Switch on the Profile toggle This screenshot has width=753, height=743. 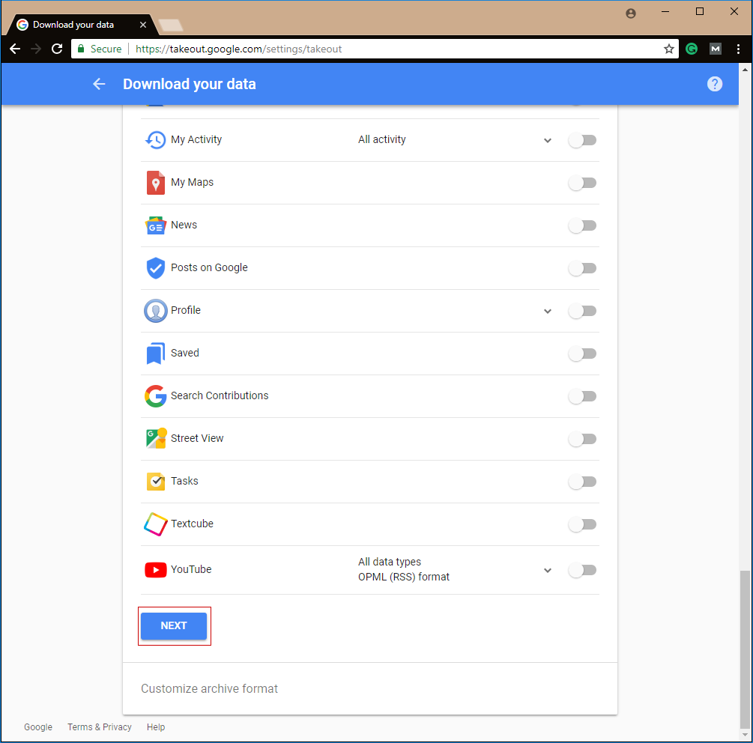pyautogui.click(x=582, y=311)
